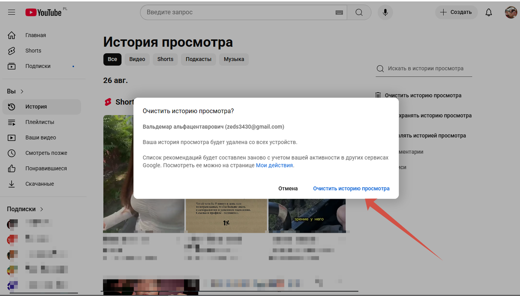Screen dimensions: 520x300
Task: Select the Все filter chip
Action: 112,59
